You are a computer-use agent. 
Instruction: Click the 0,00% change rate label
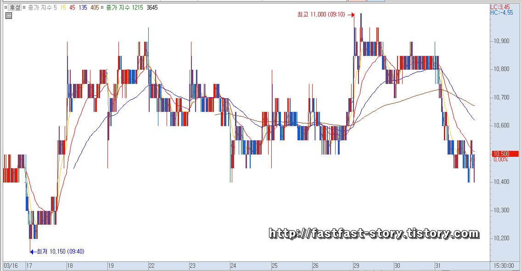point(501,160)
